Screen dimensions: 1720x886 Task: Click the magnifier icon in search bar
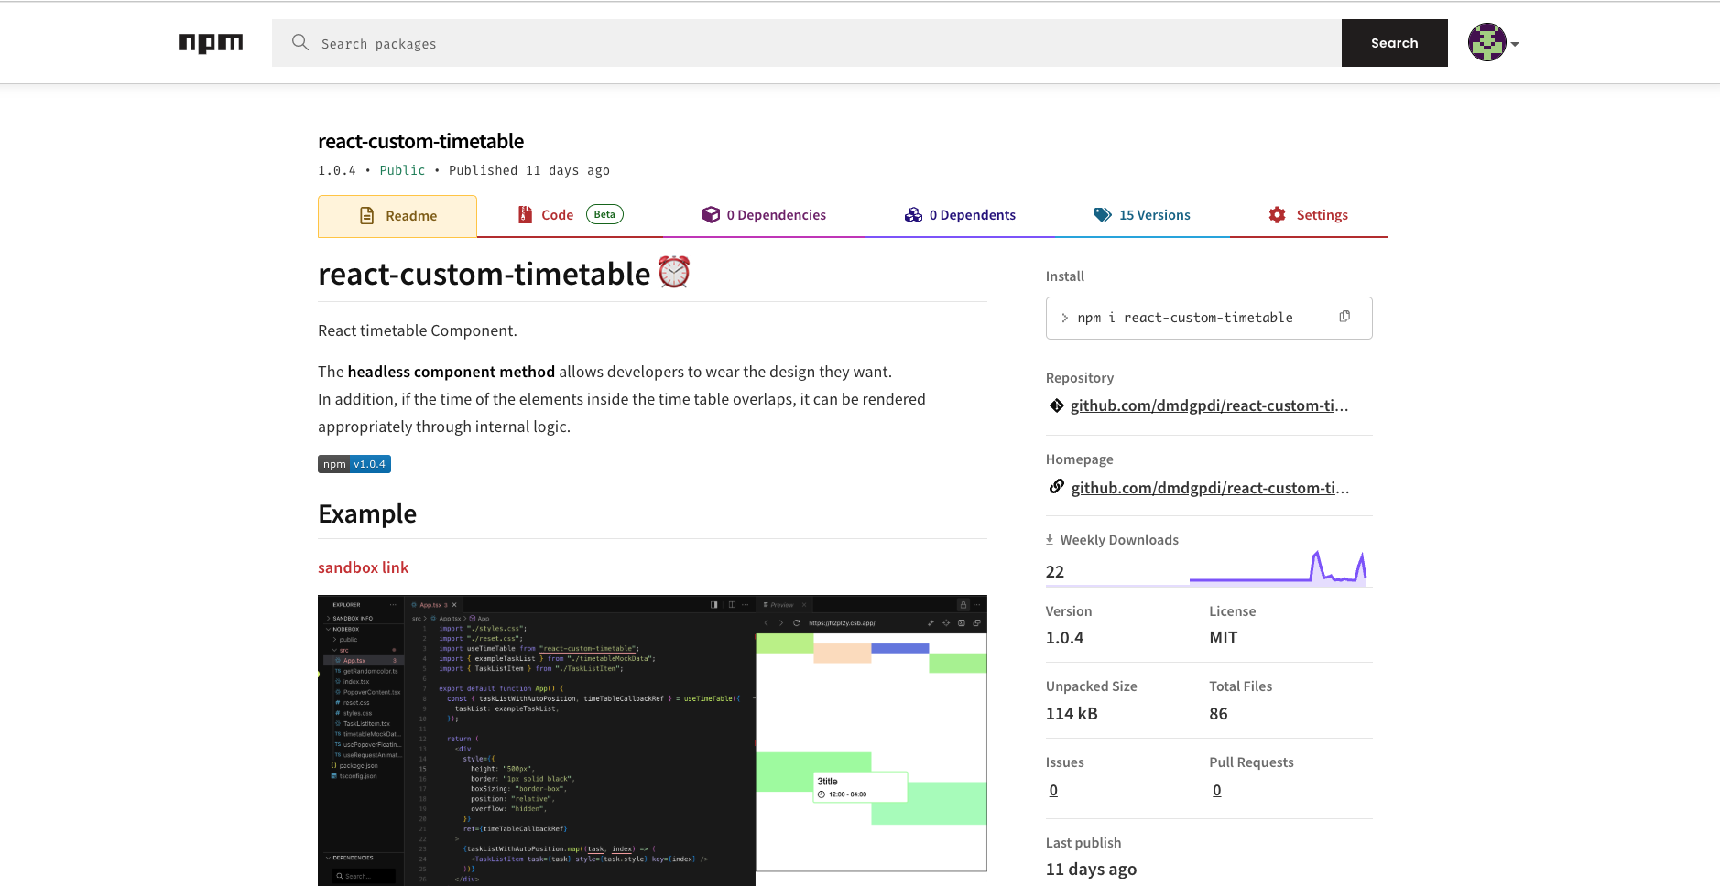point(300,42)
